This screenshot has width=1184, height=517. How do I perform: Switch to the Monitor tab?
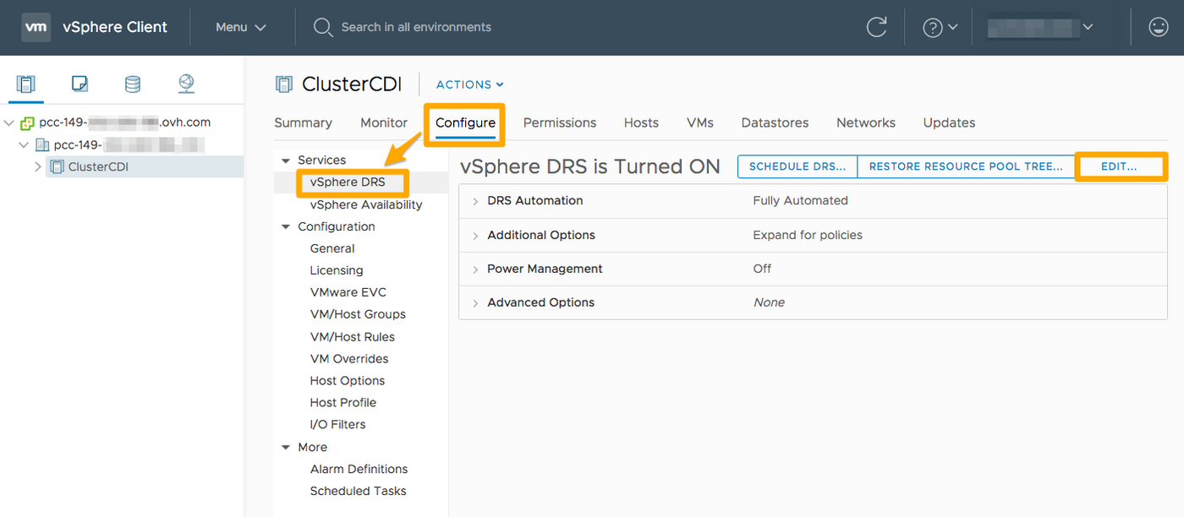coord(383,123)
